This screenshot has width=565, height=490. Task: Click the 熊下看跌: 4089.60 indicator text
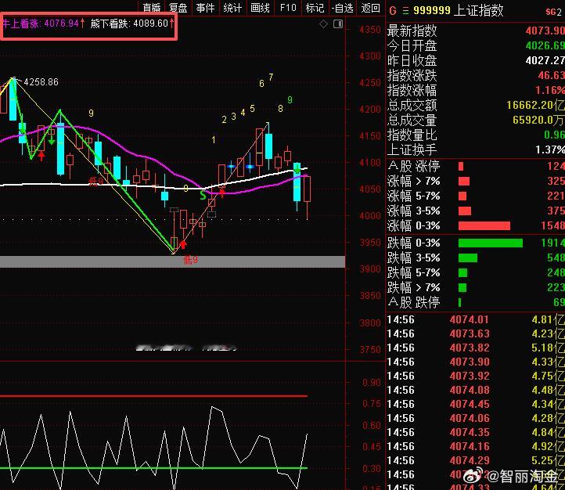pyautogui.click(x=132, y=23)
